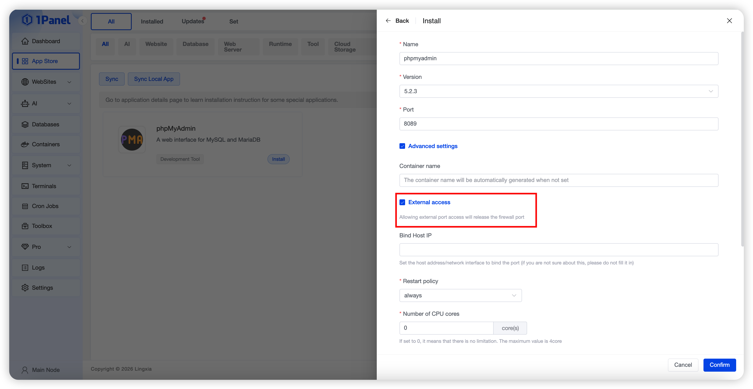Click the phpMyAdmin PMA logo

pyautogui.click(x=132, y=140)
